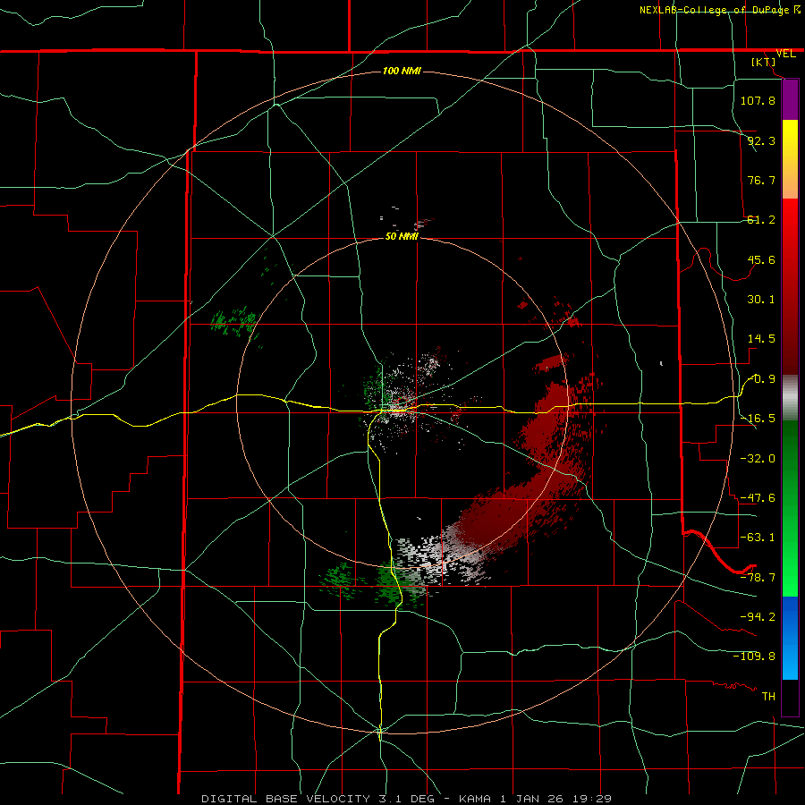Image resolution: width=805 pixels, height=805 pixels.
Task: Click the [KT] units label
Action: click(764, 62)
